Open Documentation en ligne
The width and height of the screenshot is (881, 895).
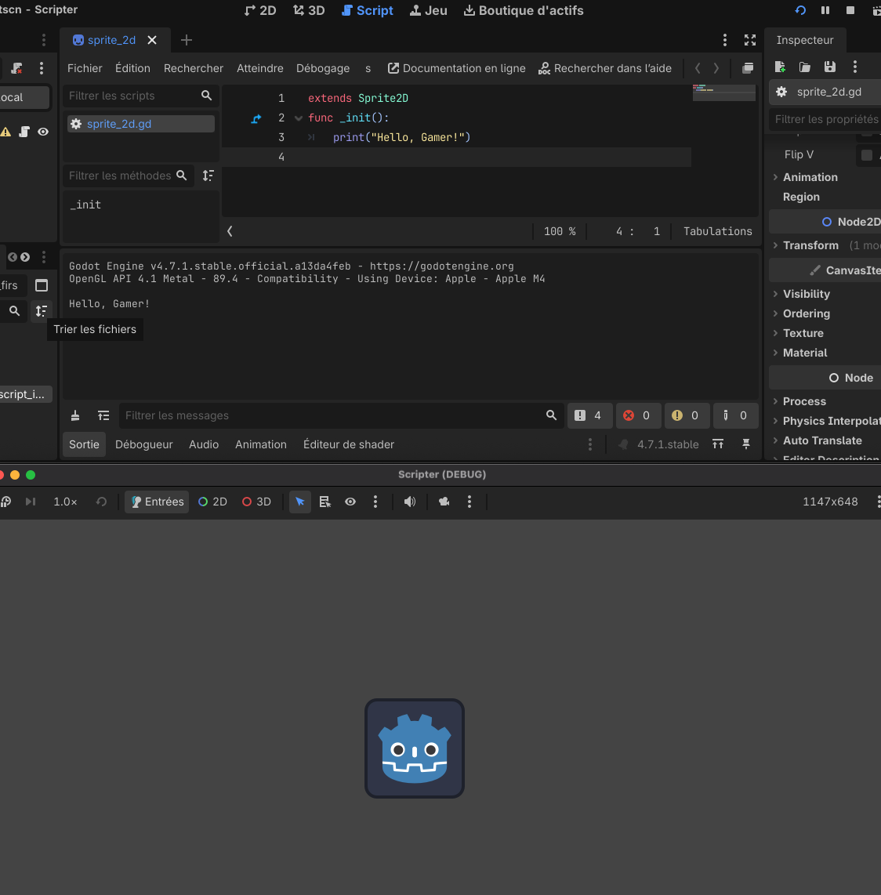(456, 68)
